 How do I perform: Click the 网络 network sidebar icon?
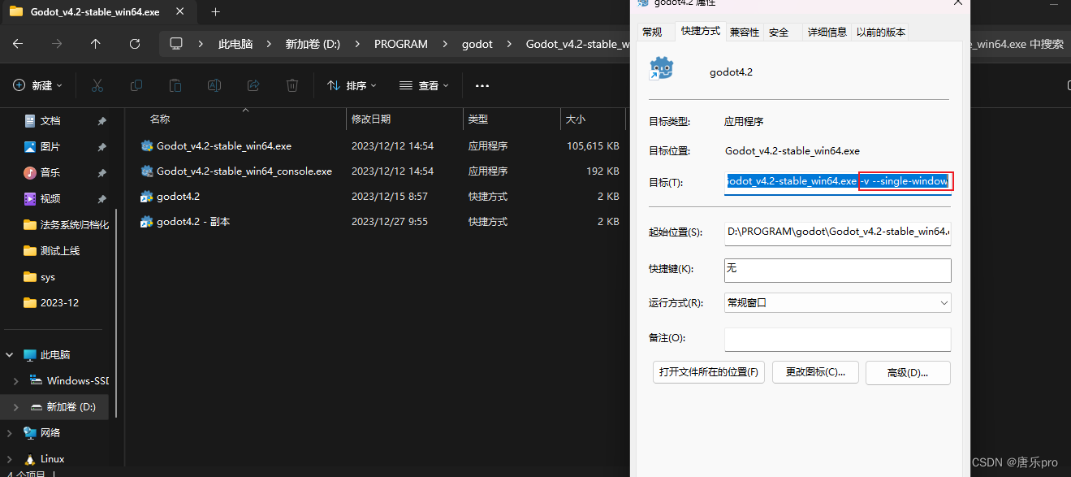pyautogui.click(x=30, y=433)
